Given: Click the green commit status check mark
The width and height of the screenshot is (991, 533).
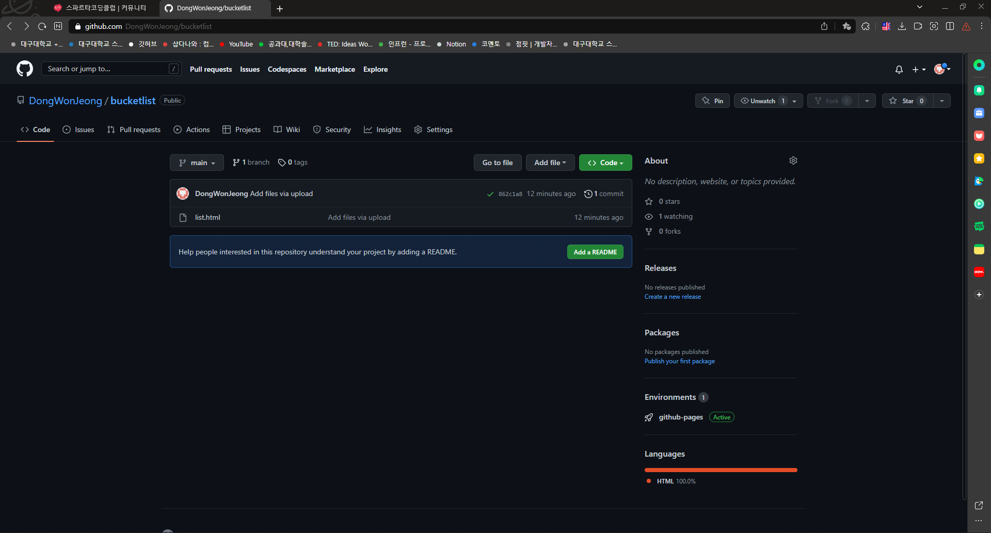Looking at the screenshot, I should point(490,194).
